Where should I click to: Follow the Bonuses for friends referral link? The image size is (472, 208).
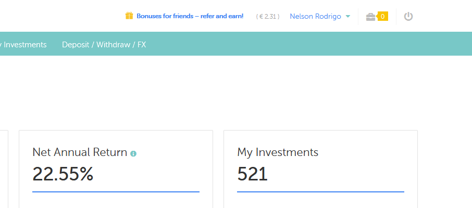[x=190, y=16]
